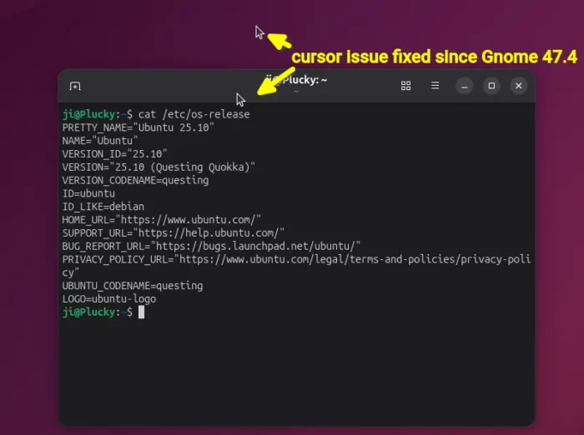
Task: Click the LOGO=ubuntu-logo line
Action: coord(108,298)
